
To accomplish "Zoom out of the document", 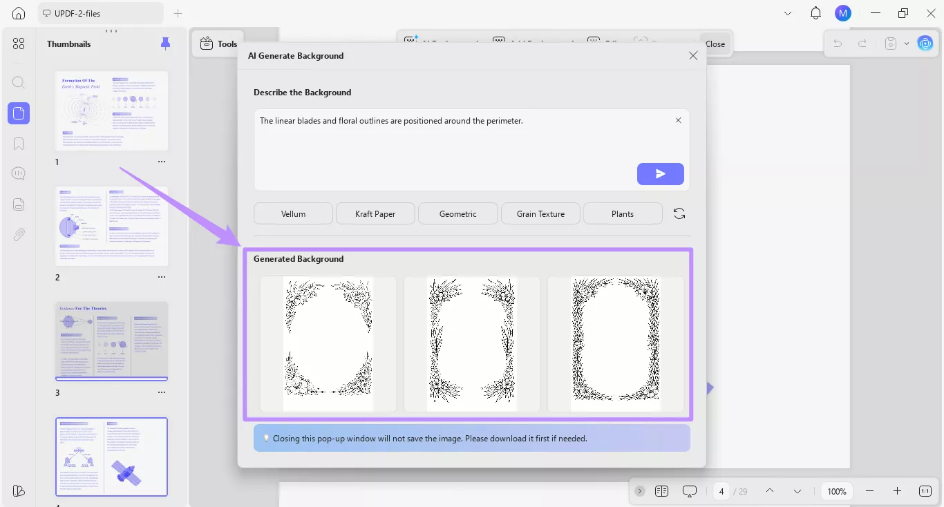I will 869,491.
